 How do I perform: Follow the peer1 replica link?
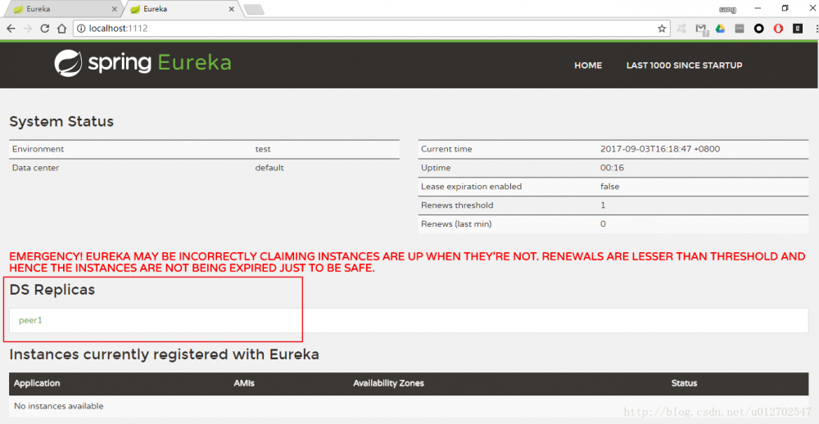click(30, 320)
